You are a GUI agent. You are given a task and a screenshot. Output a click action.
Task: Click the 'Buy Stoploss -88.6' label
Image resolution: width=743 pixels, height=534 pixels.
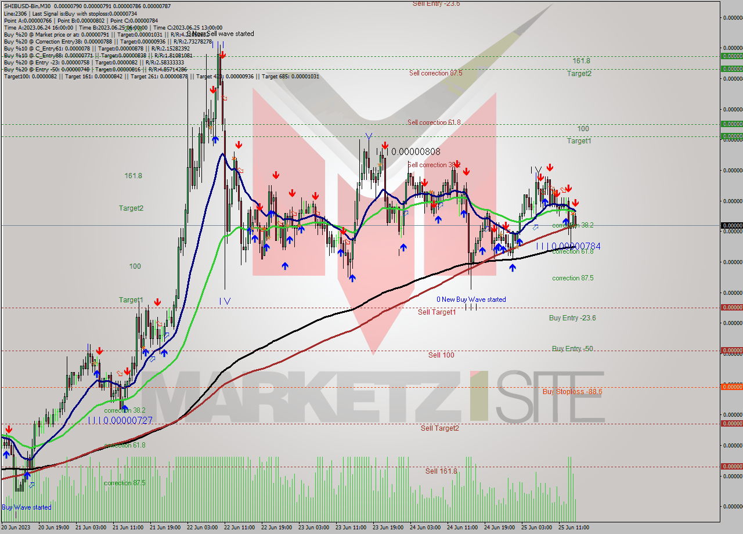pyautogui.click(x=572, y=392)
